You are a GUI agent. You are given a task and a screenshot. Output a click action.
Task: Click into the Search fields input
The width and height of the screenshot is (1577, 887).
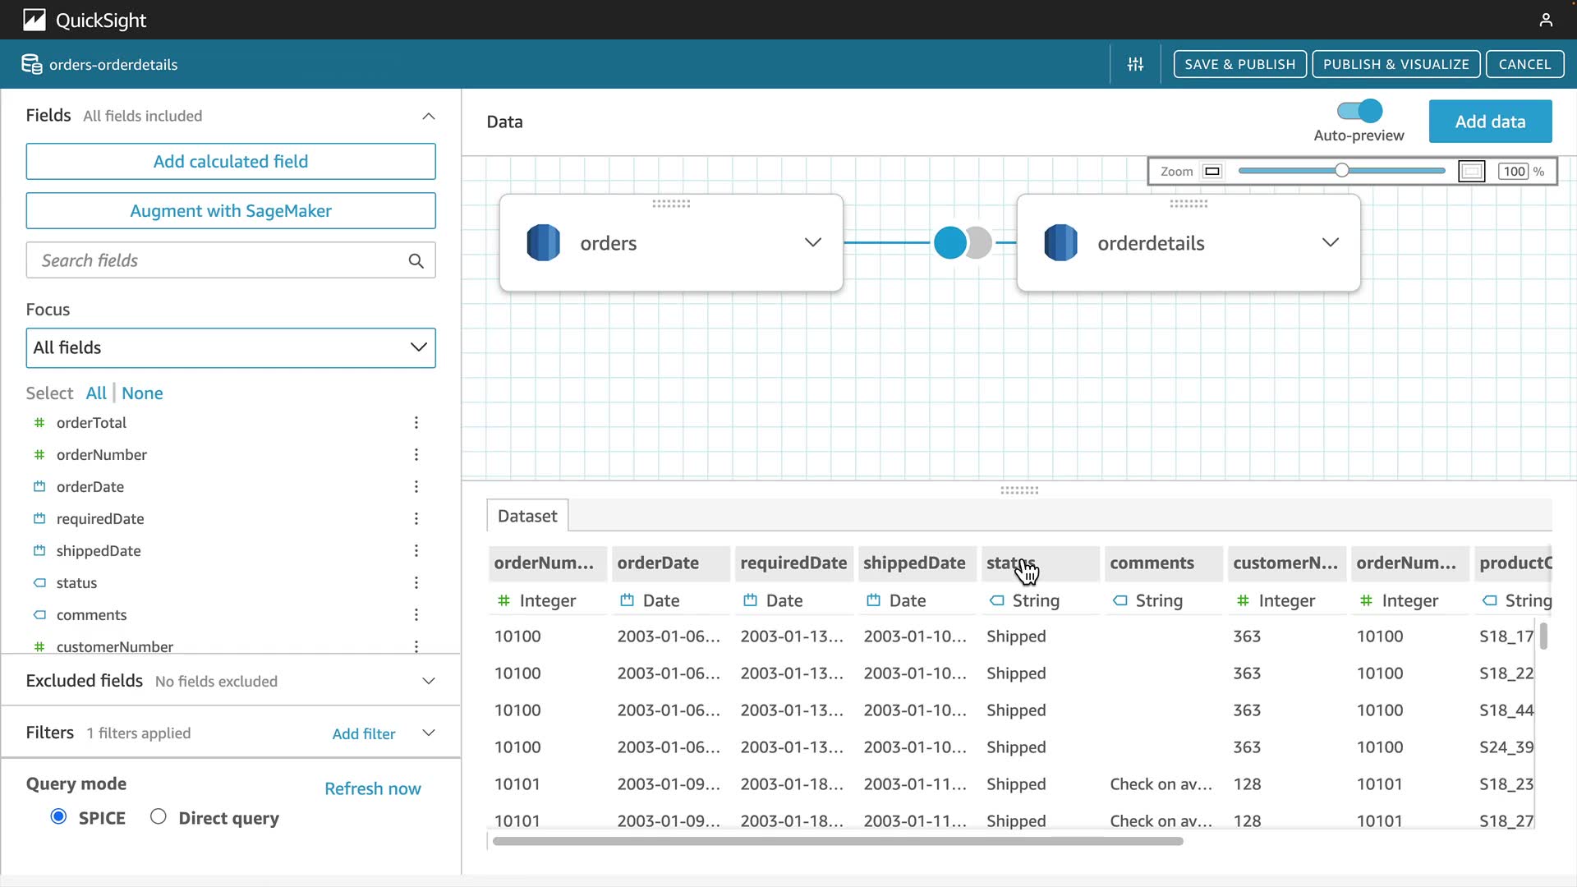(214, 261)
